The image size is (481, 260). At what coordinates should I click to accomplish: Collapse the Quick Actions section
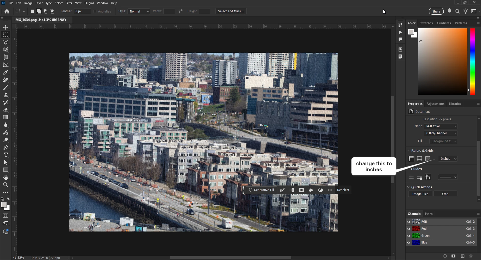click(408, 187)
